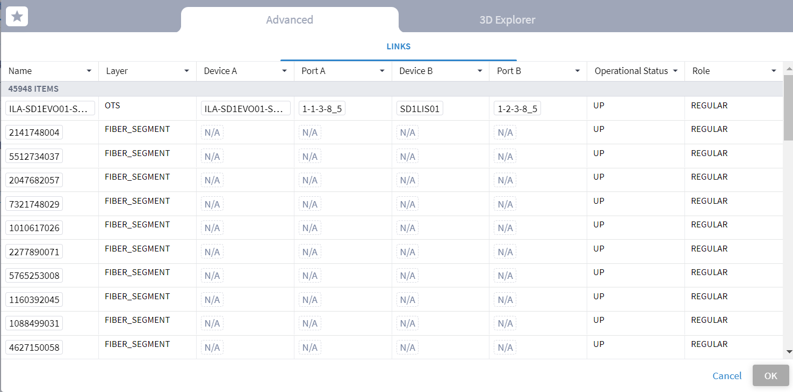Click UP status in the 5765253008 row
Viewport: 793px width, 392px height.
(x=599, y=272)
